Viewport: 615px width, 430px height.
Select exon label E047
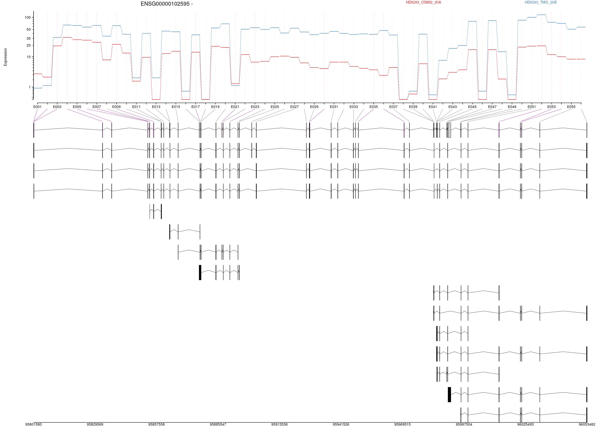click(x=492, y=107)
